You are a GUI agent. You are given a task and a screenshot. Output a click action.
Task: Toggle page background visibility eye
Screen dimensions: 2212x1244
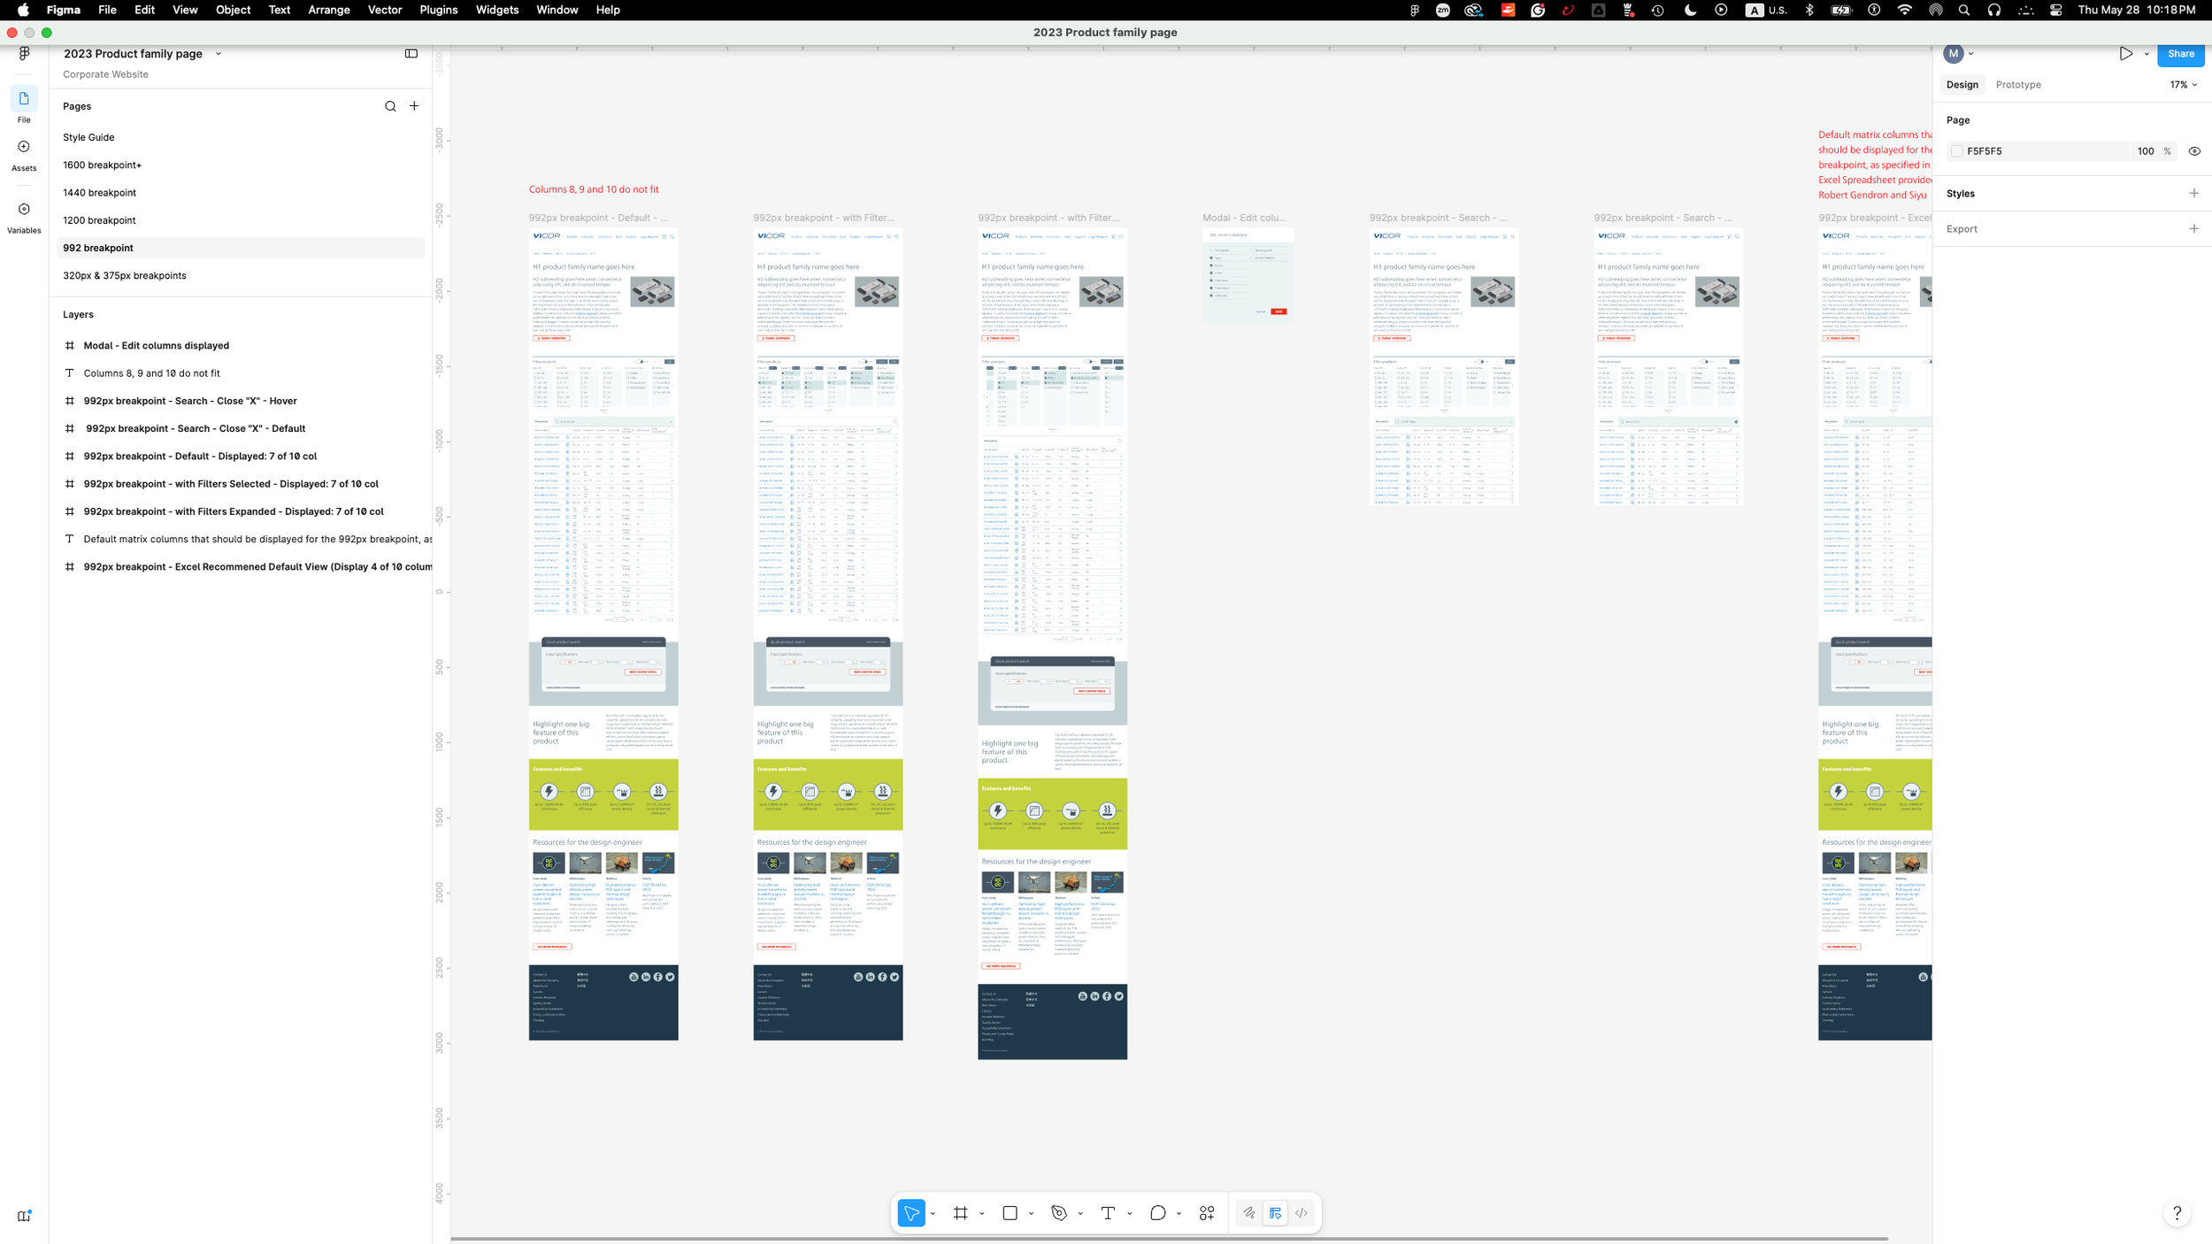click(2194, 151)
